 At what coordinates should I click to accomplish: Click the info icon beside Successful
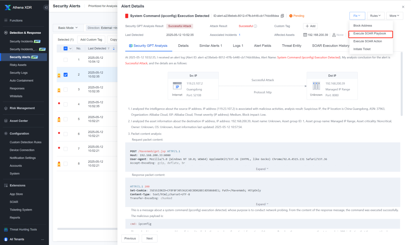(x=255, y=26)
